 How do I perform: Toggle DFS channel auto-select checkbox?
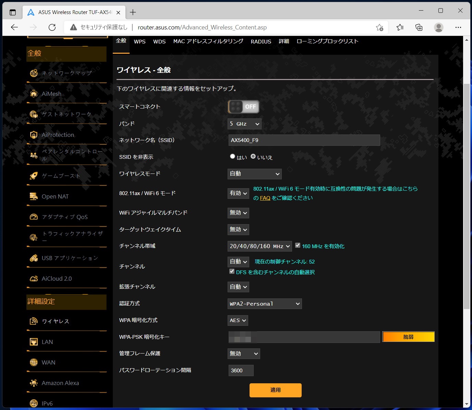pyautogui.click(x=232, y=271)
